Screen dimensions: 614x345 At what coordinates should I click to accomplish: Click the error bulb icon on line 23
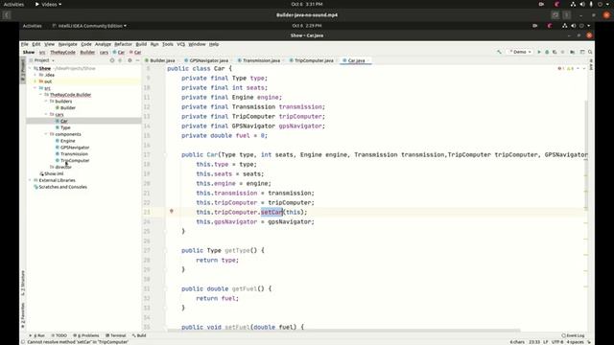[x=171, y=211]
